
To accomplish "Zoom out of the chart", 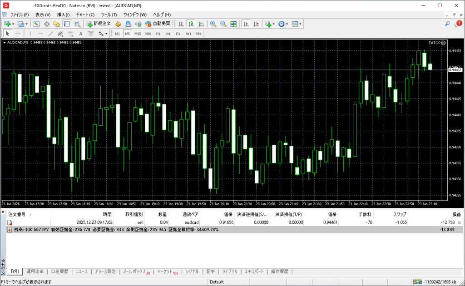I will 223,24.
